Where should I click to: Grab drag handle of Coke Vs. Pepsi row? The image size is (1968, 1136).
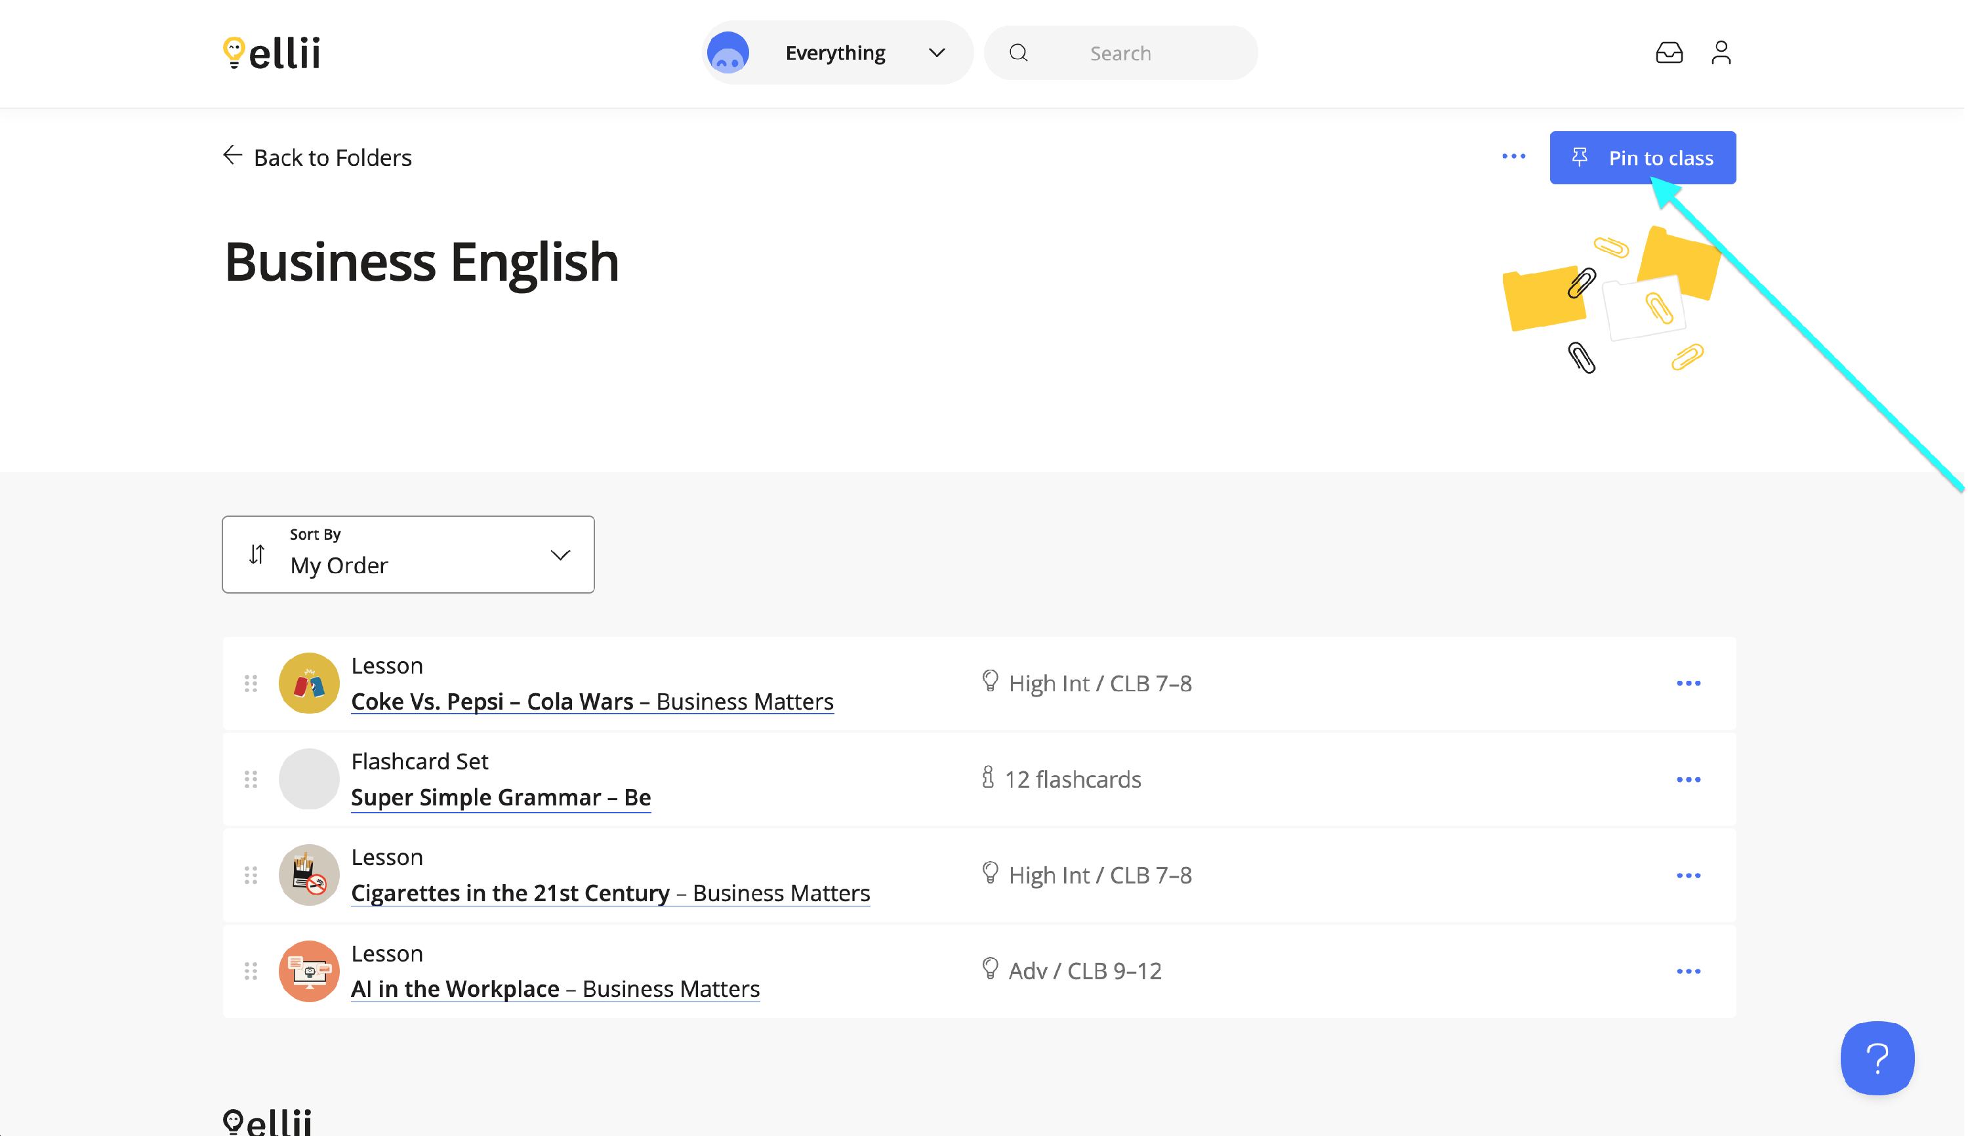pyautogui.click(x=251, y=683)
